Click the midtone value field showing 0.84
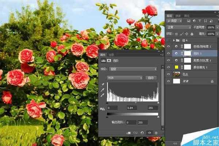219x146 pixels. click(x=131, y=108)
